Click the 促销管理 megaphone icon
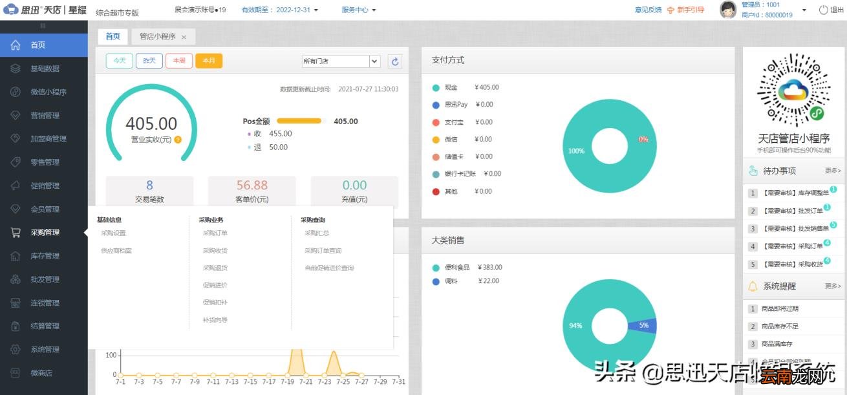Viewport: 847px width, 395px height. [16, 186]
